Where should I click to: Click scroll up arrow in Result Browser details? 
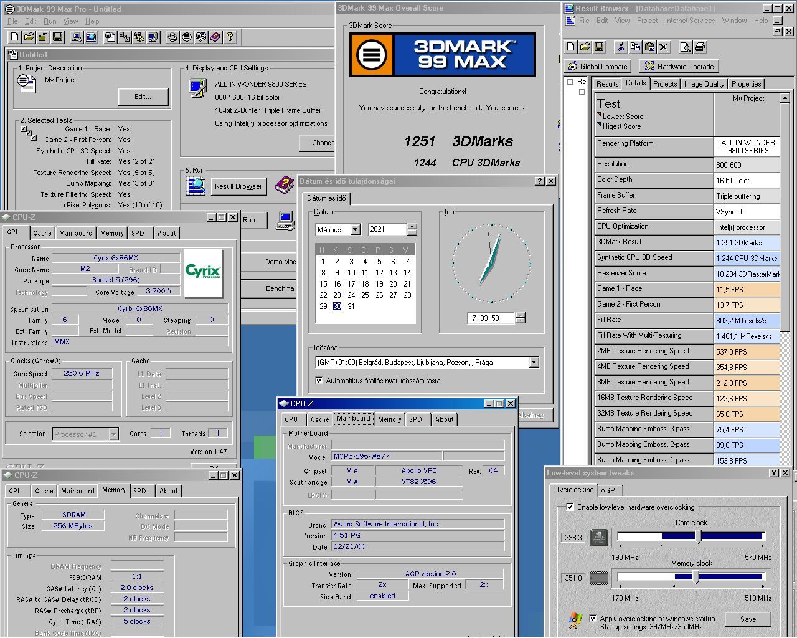coord(785,98)
